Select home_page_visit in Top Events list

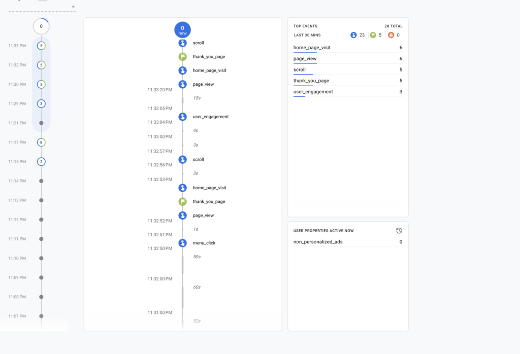coord(312,48)
